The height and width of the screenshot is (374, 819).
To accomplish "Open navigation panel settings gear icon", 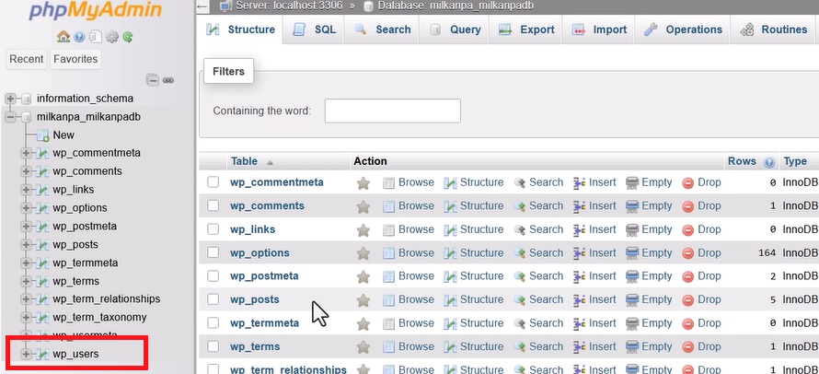I will point(111,37).
